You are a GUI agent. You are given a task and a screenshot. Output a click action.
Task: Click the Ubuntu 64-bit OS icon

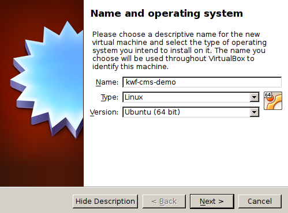(273, 101)
